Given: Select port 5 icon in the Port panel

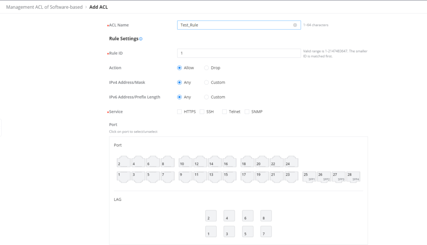Looking at the screenshot, I should click(x=153, y=177).
